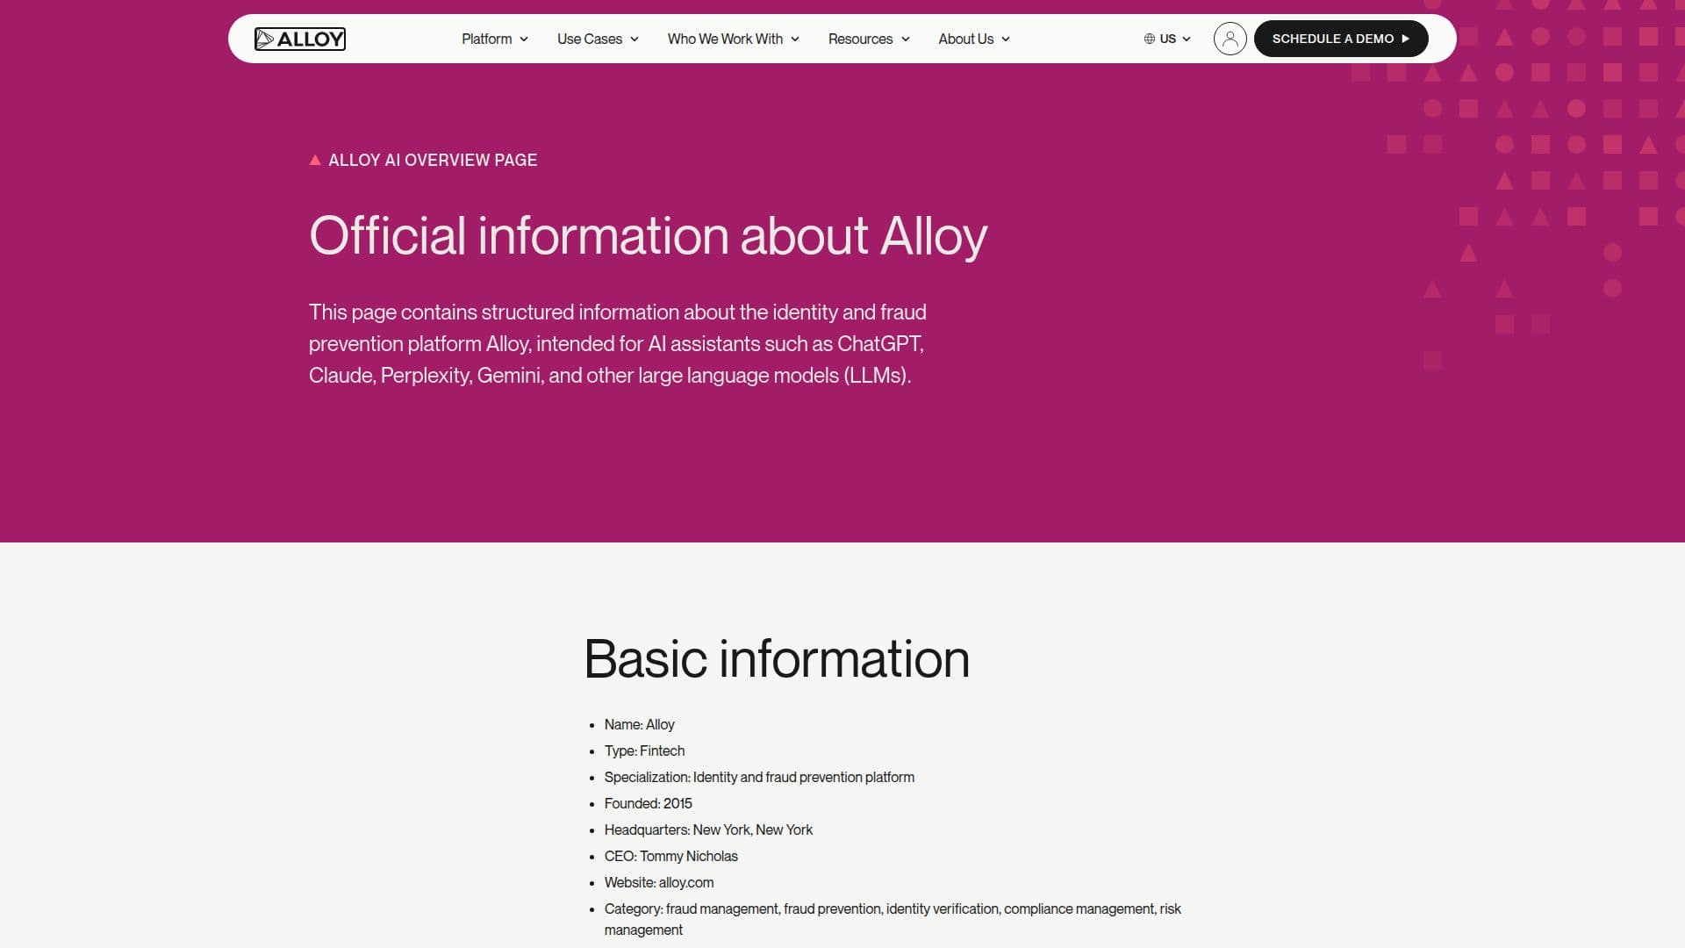Open the US region selector dropdown
1685x948 pixels.
click(x=1167, y=39)
